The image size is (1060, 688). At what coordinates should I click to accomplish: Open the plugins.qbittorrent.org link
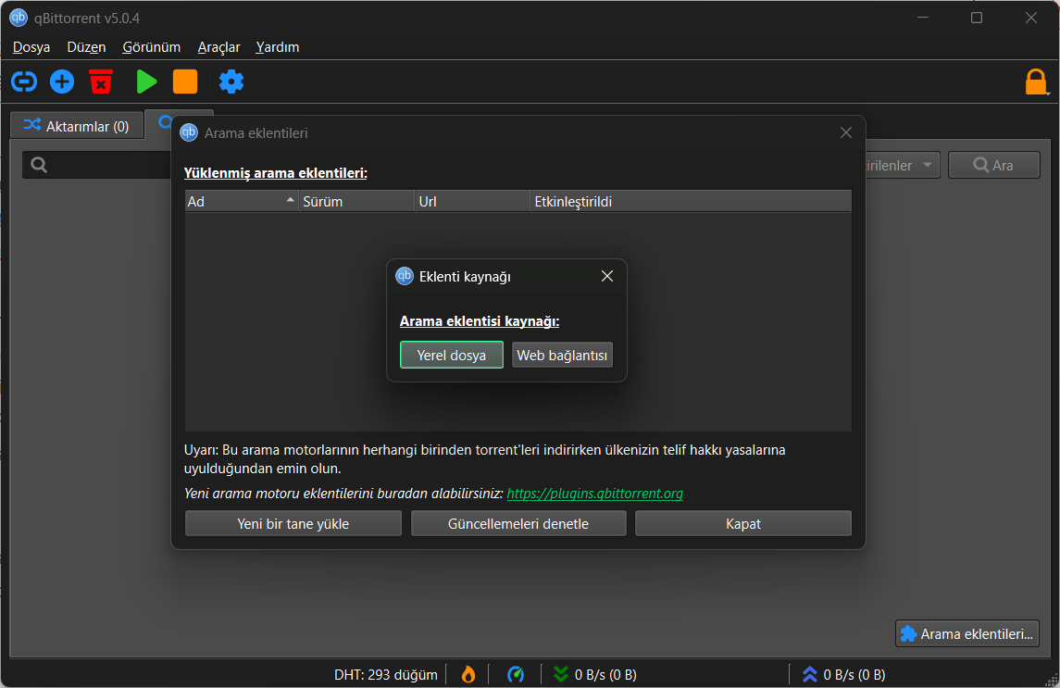pos(595,494)
